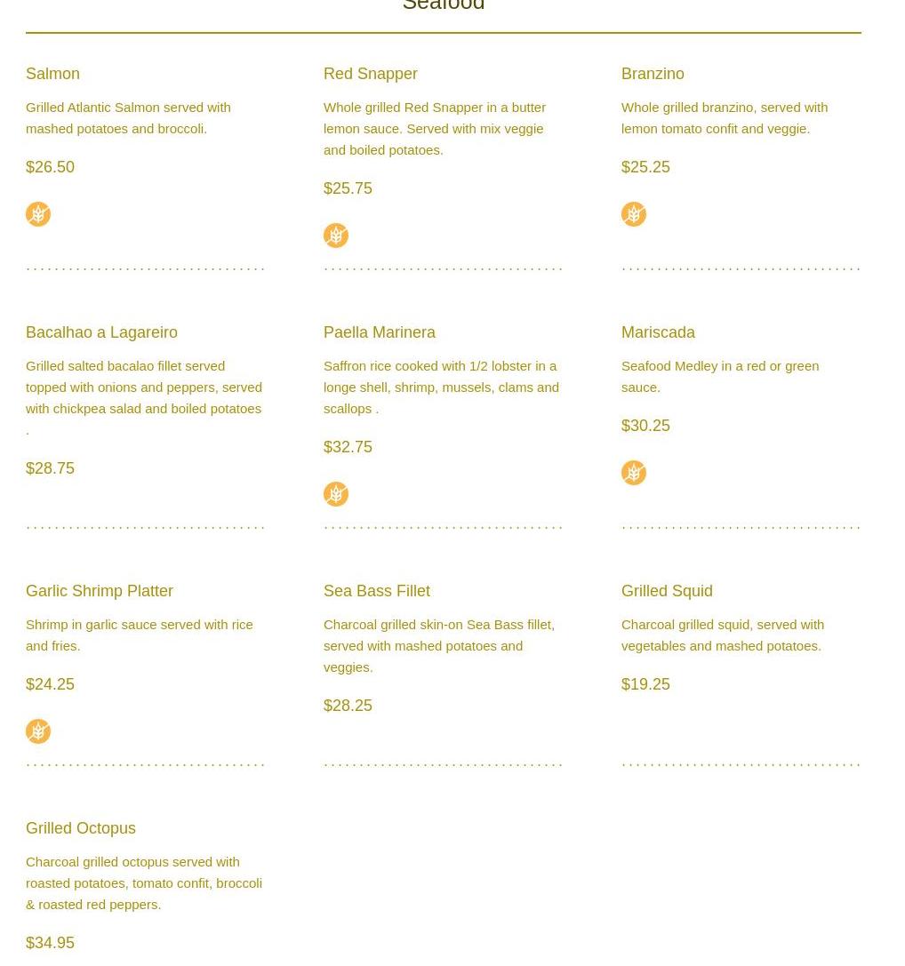Click the gluten-free icon under Mariscada

634,473
